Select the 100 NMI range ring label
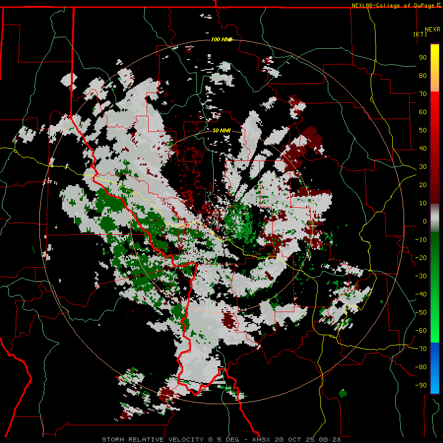The image size is (443, 443). [x=221, y=39]
